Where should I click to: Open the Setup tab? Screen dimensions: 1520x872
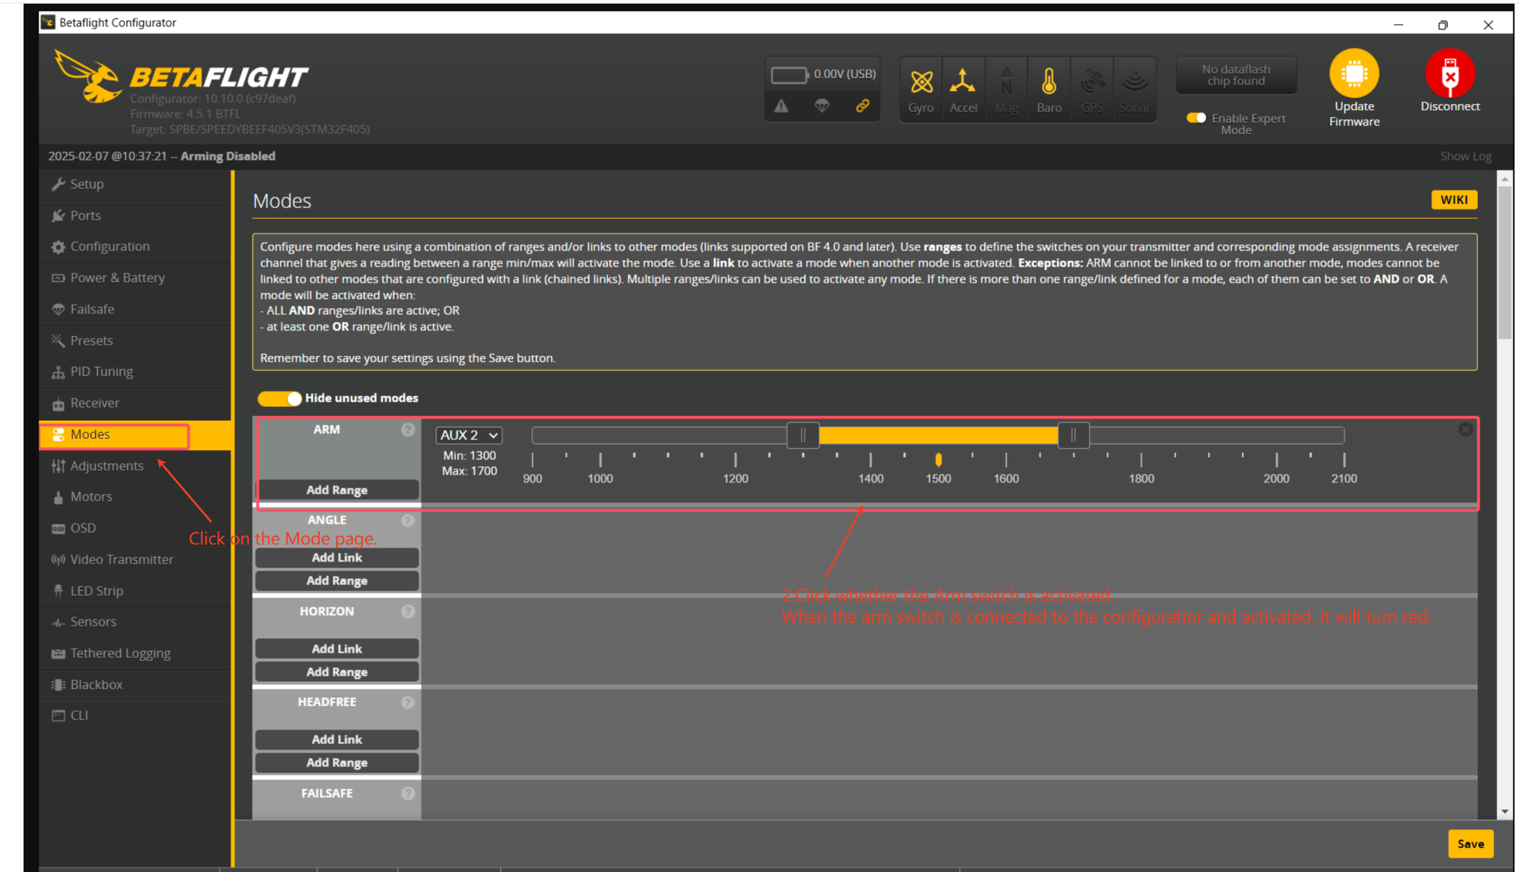pos(135,184)
